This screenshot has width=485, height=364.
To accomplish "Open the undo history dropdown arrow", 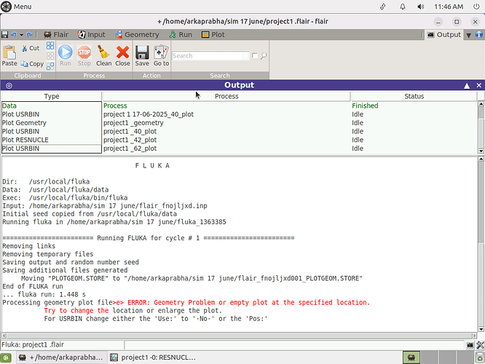I will pos(22,35).
